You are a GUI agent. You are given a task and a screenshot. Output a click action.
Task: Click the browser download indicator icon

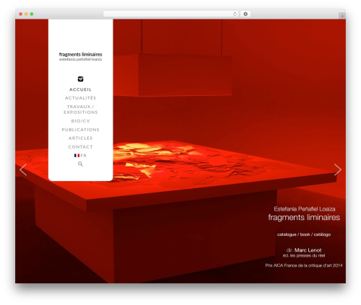tap(245, 14)
